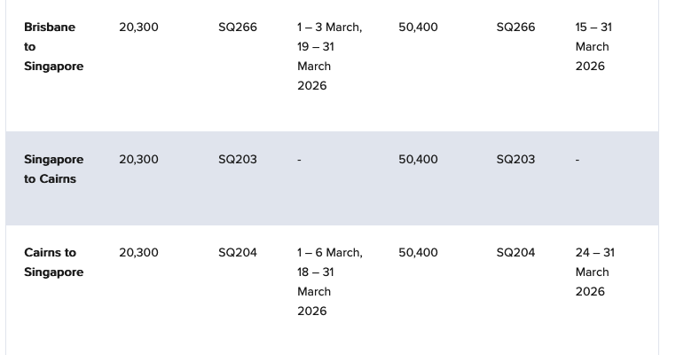Click 20,300 in the Cairns to Singapore row
This screenshot has height=355, width=676.
point(138,252)
